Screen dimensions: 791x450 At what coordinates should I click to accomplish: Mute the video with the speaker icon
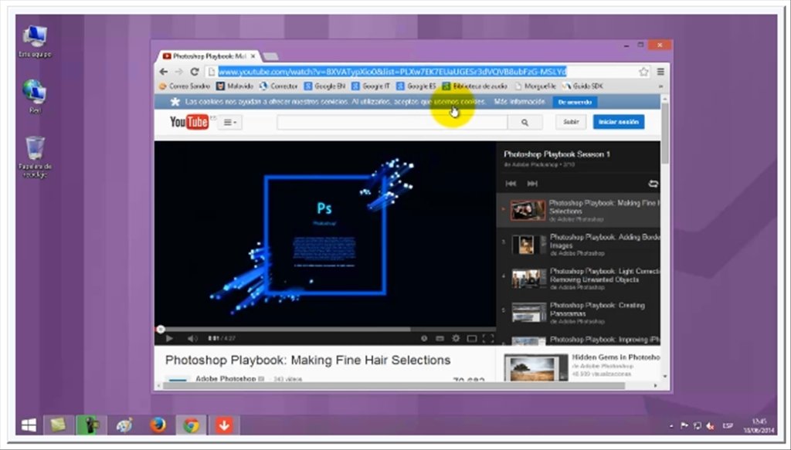point(192,338)
